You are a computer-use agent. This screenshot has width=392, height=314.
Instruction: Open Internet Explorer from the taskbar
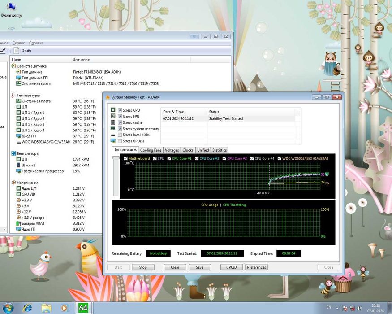[x=27, y=308]
